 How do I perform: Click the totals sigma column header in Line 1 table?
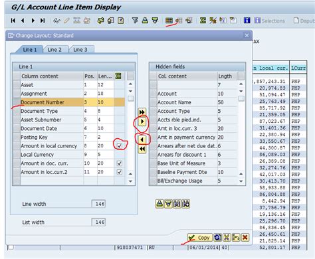(118, 76)
